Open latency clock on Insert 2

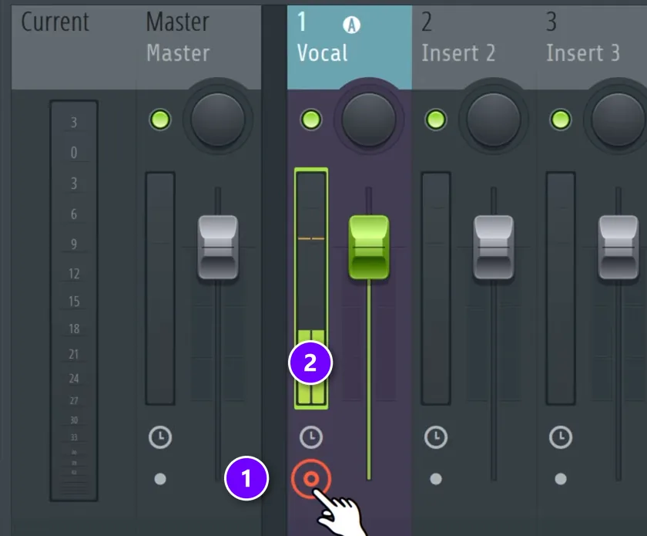tap(436, 437)
